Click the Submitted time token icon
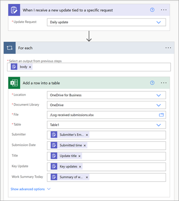The image size is (179, 201). pyautogui.click(x=54, y=145)
